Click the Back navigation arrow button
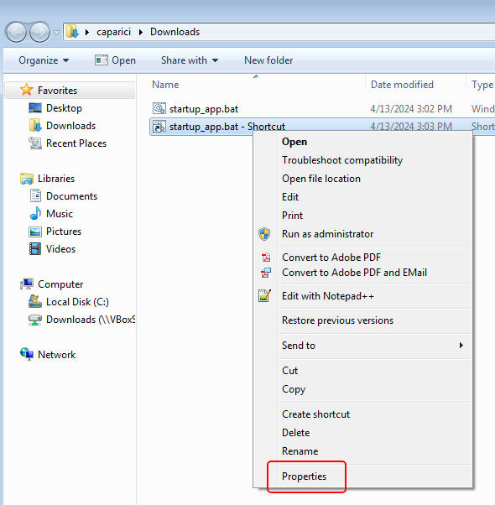The height and width of the screenshot is (505, 495). tap(16, 32)
